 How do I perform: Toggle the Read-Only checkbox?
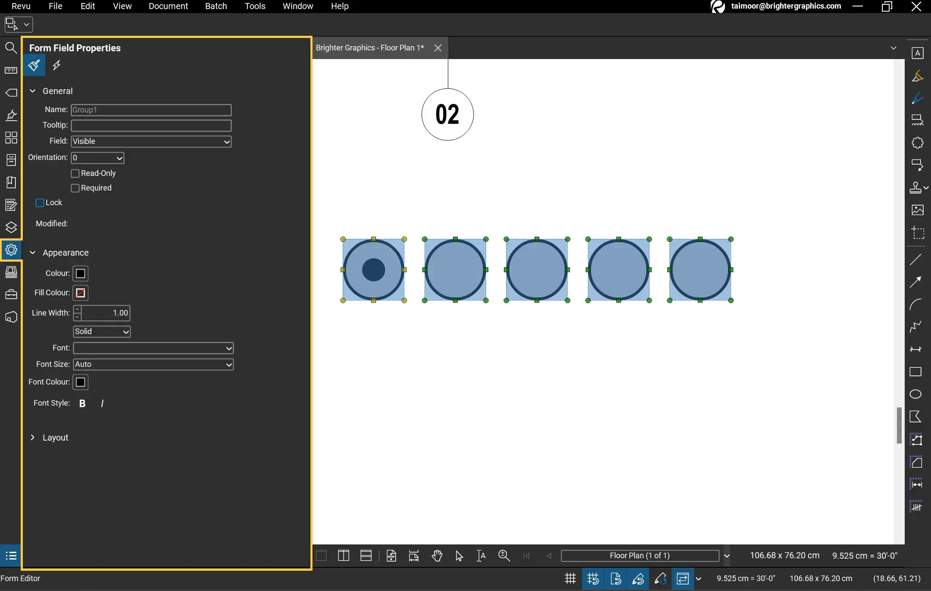75,173
